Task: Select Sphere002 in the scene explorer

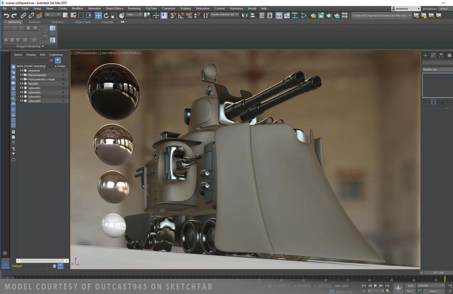Action: (x=34, y=92)
